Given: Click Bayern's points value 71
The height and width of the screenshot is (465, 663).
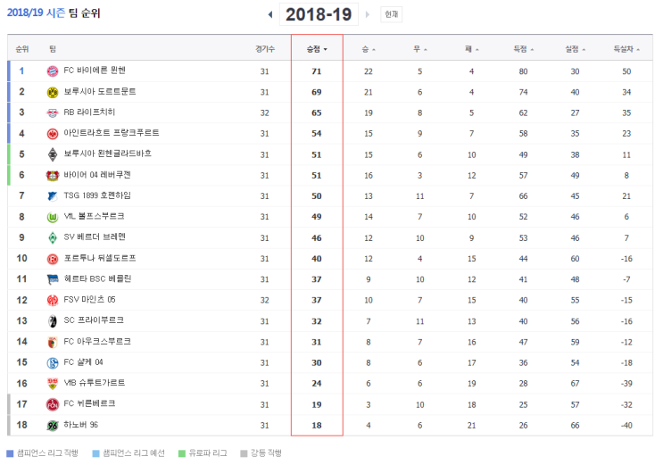Looking at the screenshot, I should (x=317, y=71).
